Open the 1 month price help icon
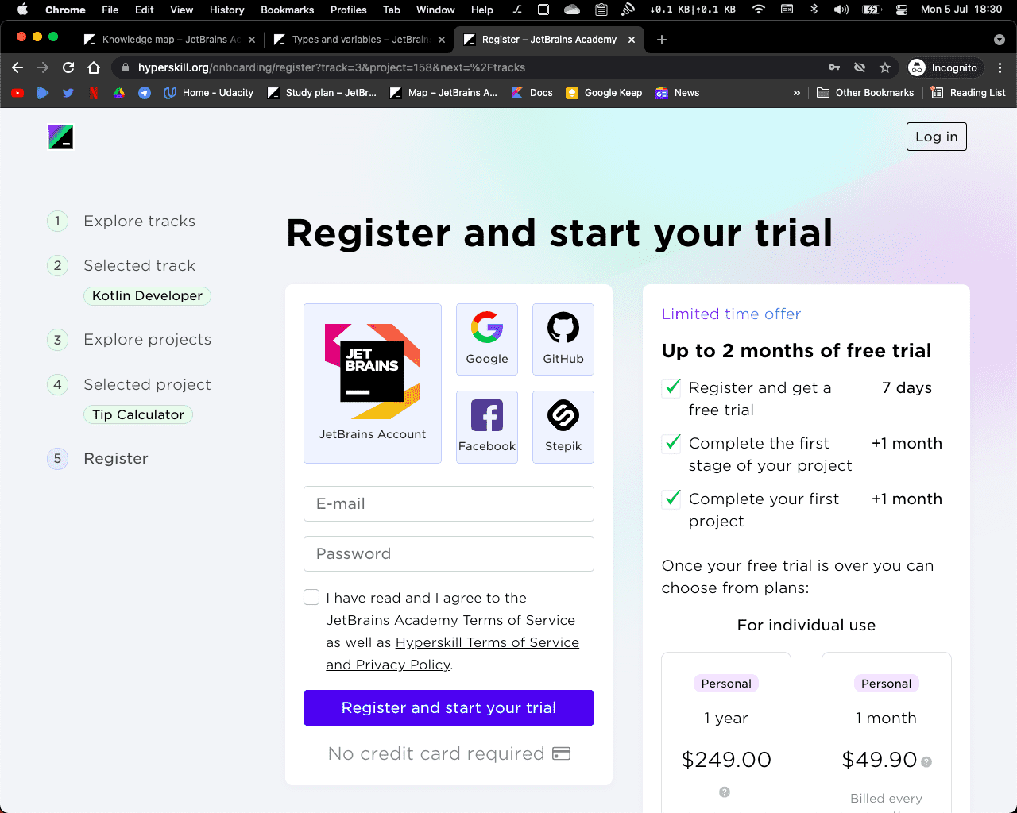The width and height of the screenshot is (1017, 813). click(926, 761)
